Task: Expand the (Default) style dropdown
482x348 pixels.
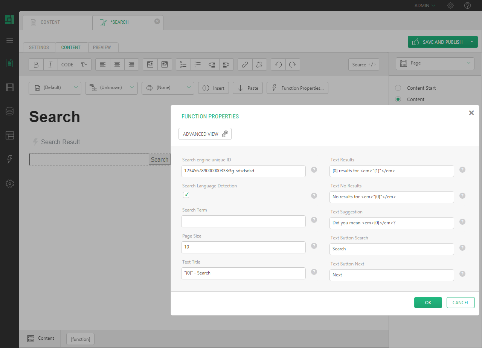Action: click(55, 88)
